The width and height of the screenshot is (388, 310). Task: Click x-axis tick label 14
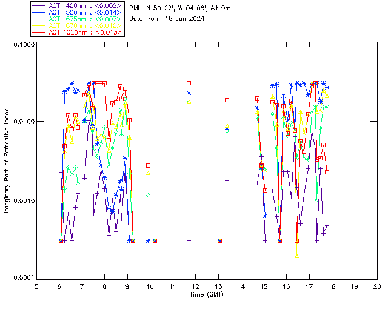241,286
